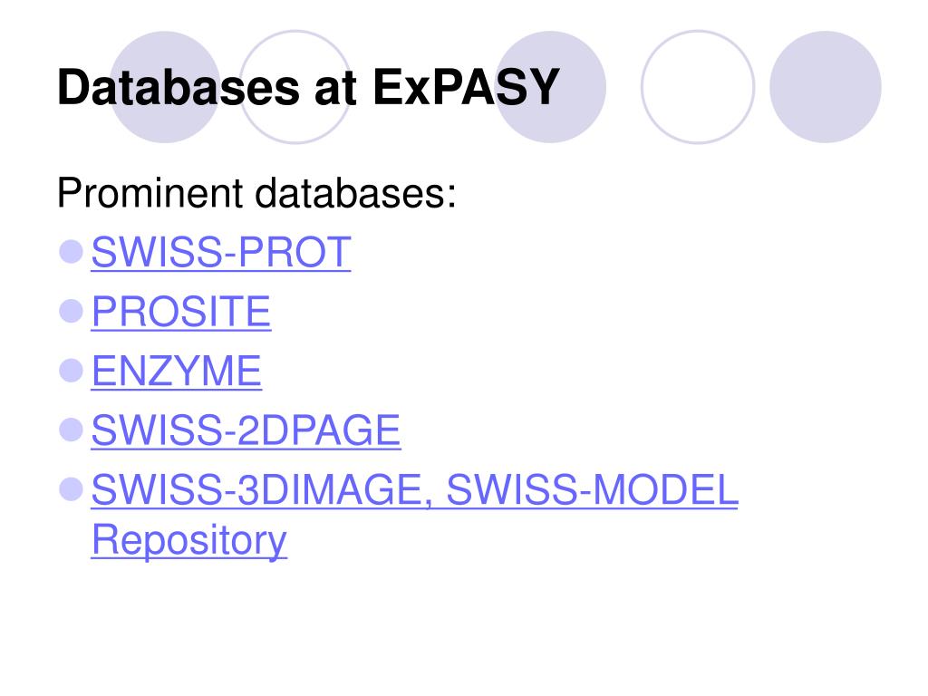
Task: Click the bullet dot before SWISS-2DPAGE
Action: point(71,430)
